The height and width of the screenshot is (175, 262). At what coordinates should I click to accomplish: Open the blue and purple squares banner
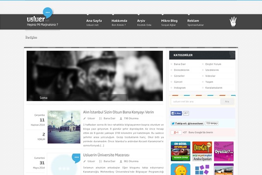point(202,169)
